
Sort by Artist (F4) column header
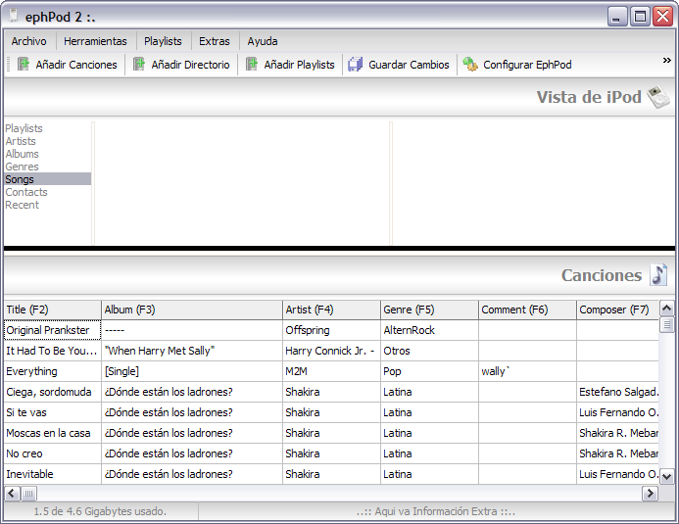point(331,310)
